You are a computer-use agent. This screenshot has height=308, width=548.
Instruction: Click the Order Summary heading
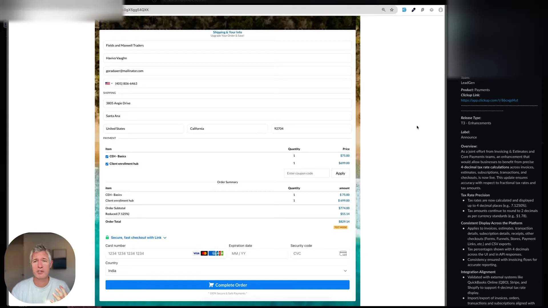click(x=227, y=182)
